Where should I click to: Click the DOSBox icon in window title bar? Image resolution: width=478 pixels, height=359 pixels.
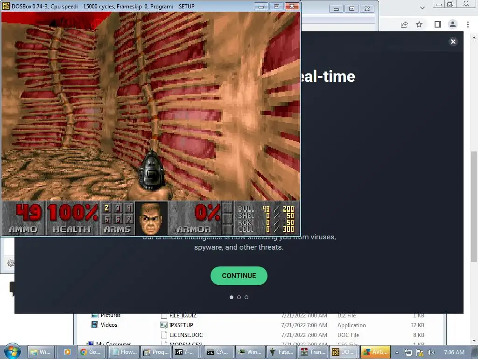tap(6, 6)
